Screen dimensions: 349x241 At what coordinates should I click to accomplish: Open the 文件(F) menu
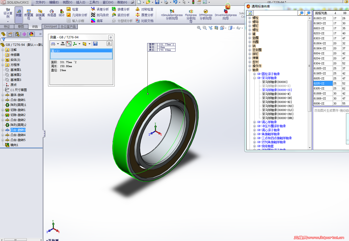40,2
